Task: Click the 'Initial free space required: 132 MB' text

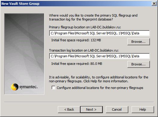Action: (x=76, y=40)
